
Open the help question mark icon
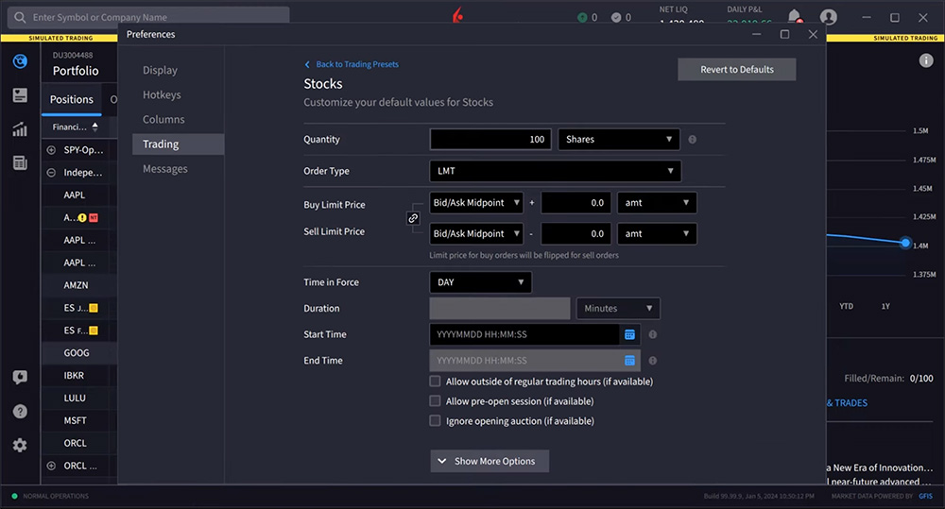[x=20, y=412]
